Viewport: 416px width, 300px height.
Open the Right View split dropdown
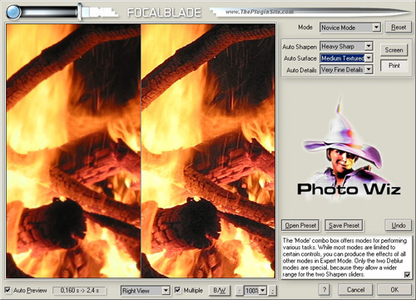click(146, 291)
